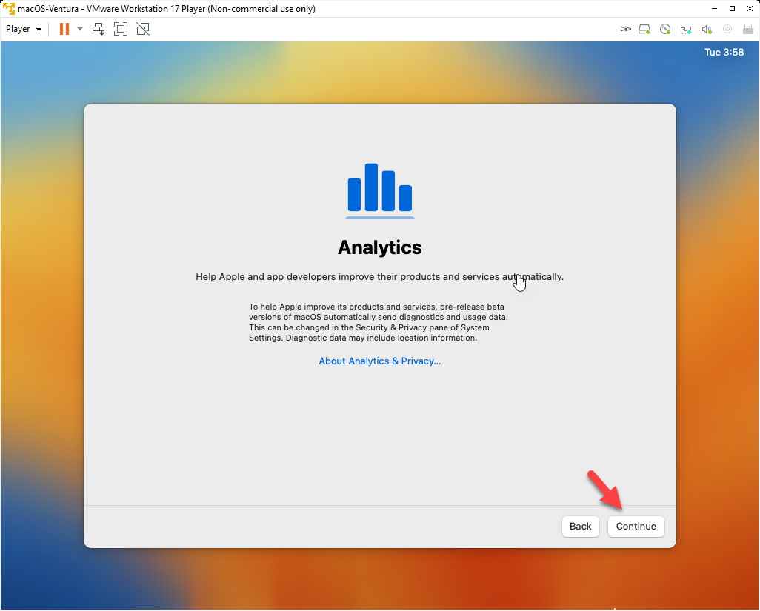
Task: Go back using the Back button
Action: [580, 526]
